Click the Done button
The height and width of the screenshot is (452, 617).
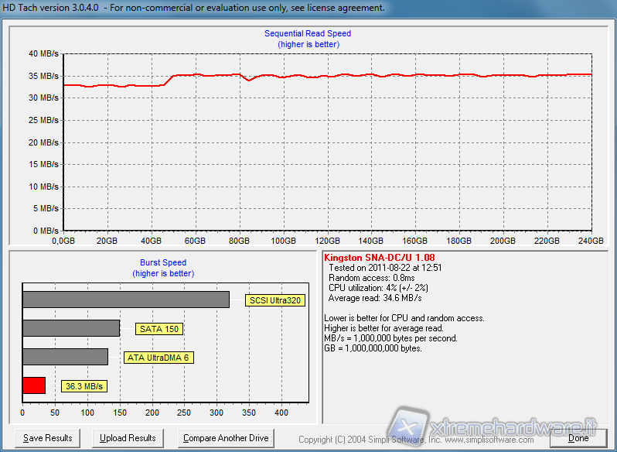[578, 438]
